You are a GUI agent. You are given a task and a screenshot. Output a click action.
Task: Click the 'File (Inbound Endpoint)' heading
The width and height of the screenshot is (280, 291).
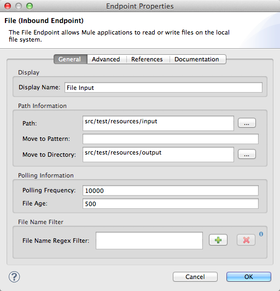click(x=44, y=21)
